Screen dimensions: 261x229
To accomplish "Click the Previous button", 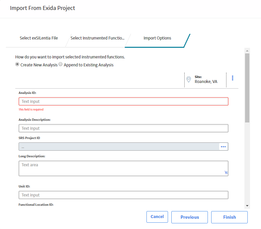I will tap(190, 217).
